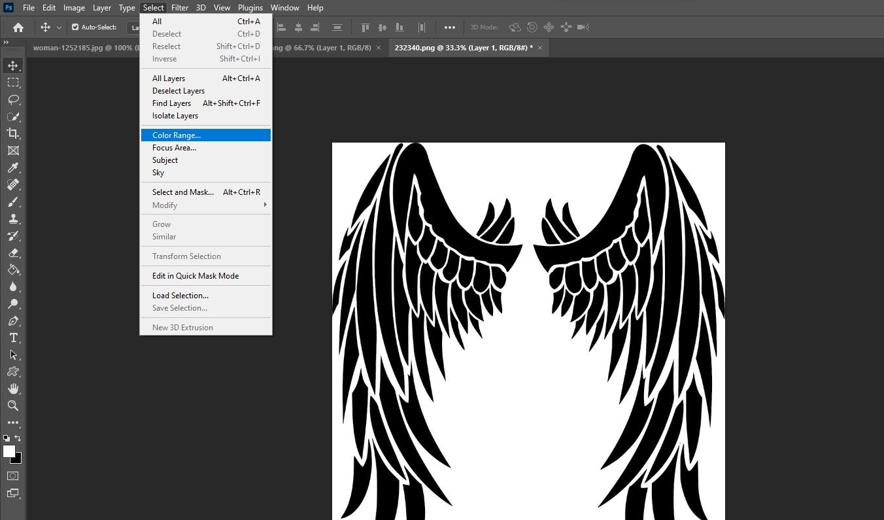Open the Move tool preset dropdown arrow
The width and height of the screenshot is (884, 520).
(x=59, y=27)
